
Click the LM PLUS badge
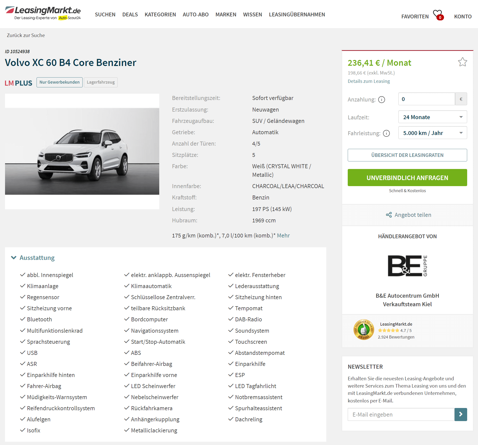pyautogui.click(x=18, y=83)
